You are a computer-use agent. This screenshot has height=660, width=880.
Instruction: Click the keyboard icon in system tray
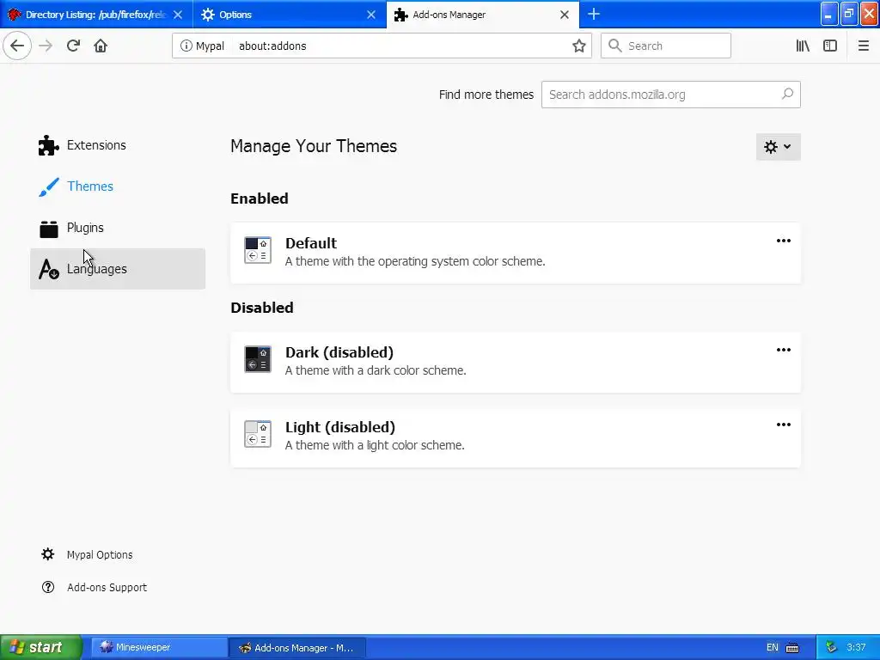click(791, 648)
